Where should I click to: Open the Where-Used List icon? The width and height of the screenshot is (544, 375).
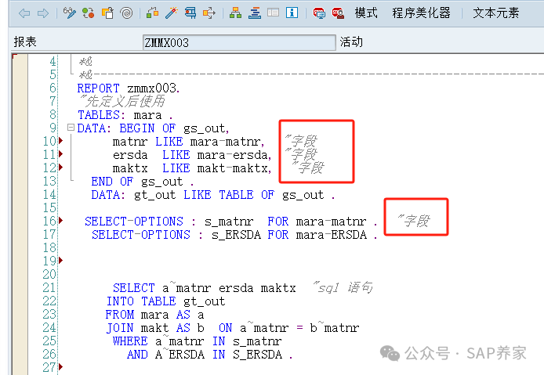click(x=209, y=13)
